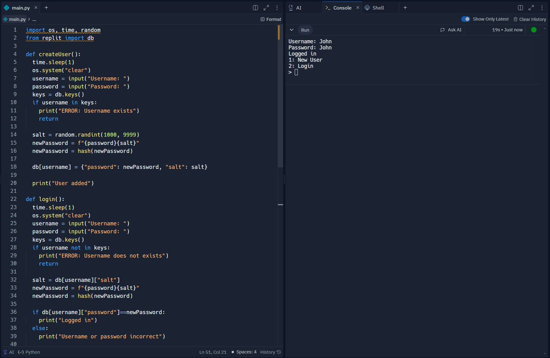This screenshot has height=358, width=550.
Task: Click the 'if username not in keys:' line
Action: click(x=71, y=247)
